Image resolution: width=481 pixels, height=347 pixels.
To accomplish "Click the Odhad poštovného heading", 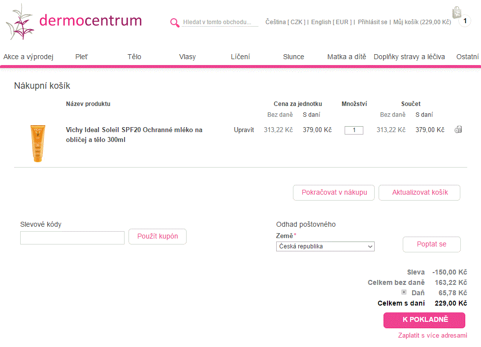I will (x=306, y=224).
